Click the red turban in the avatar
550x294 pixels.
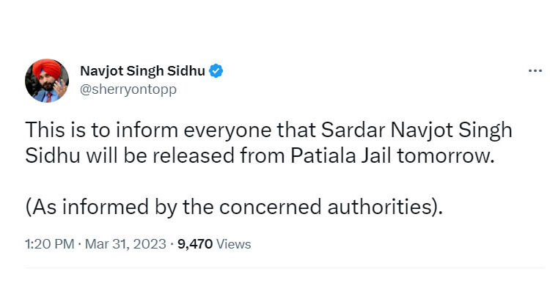(45, 67)
